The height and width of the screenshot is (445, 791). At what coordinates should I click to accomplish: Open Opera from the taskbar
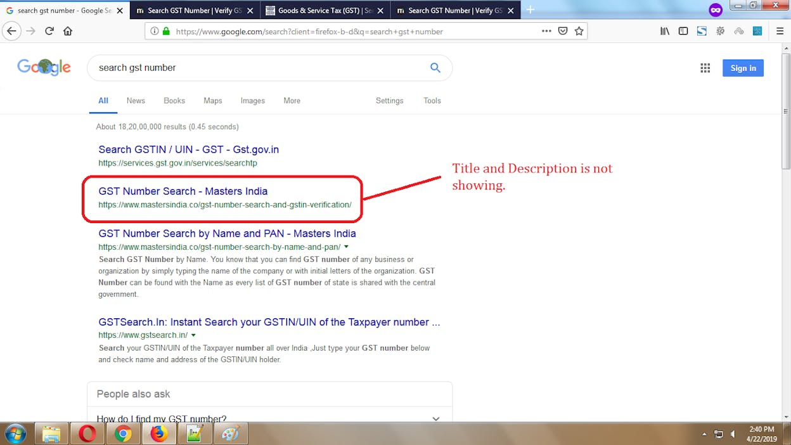point(87,434)
